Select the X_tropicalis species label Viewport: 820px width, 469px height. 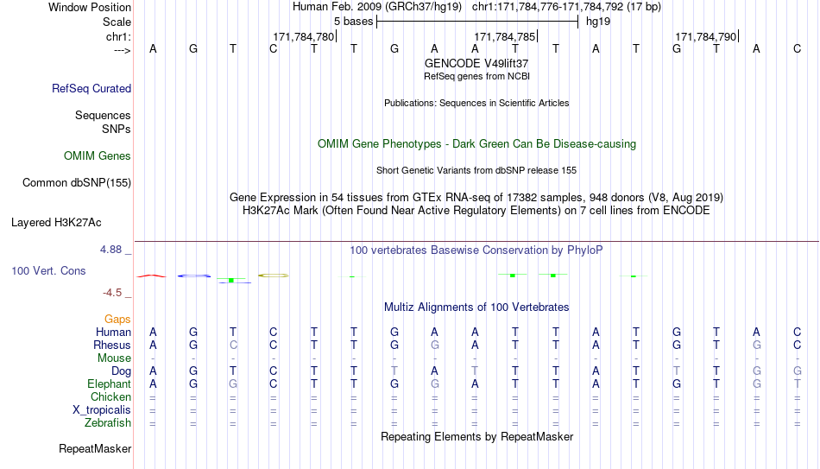pyautogui.click(x=102, y=410)
